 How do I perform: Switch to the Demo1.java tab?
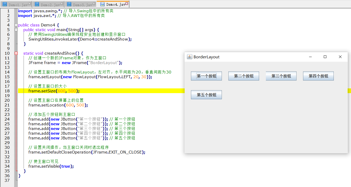click(x=16, y=5)
